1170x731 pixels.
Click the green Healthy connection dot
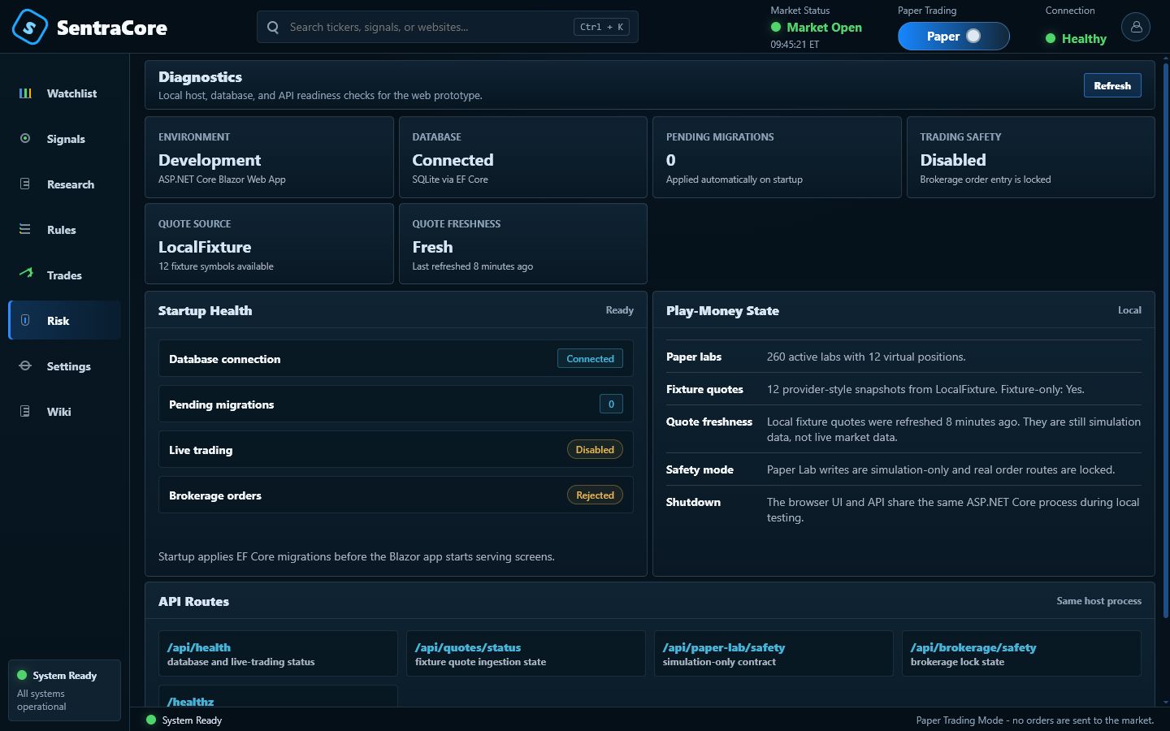pos(1051,38)
